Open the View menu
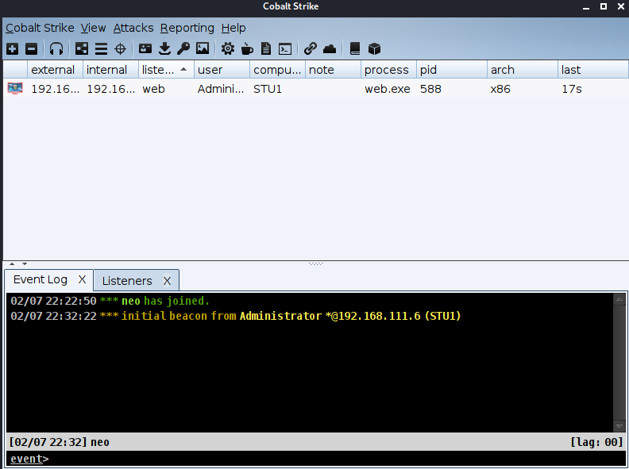The height and width of the screenshot is (469, 629). [93, 28]
